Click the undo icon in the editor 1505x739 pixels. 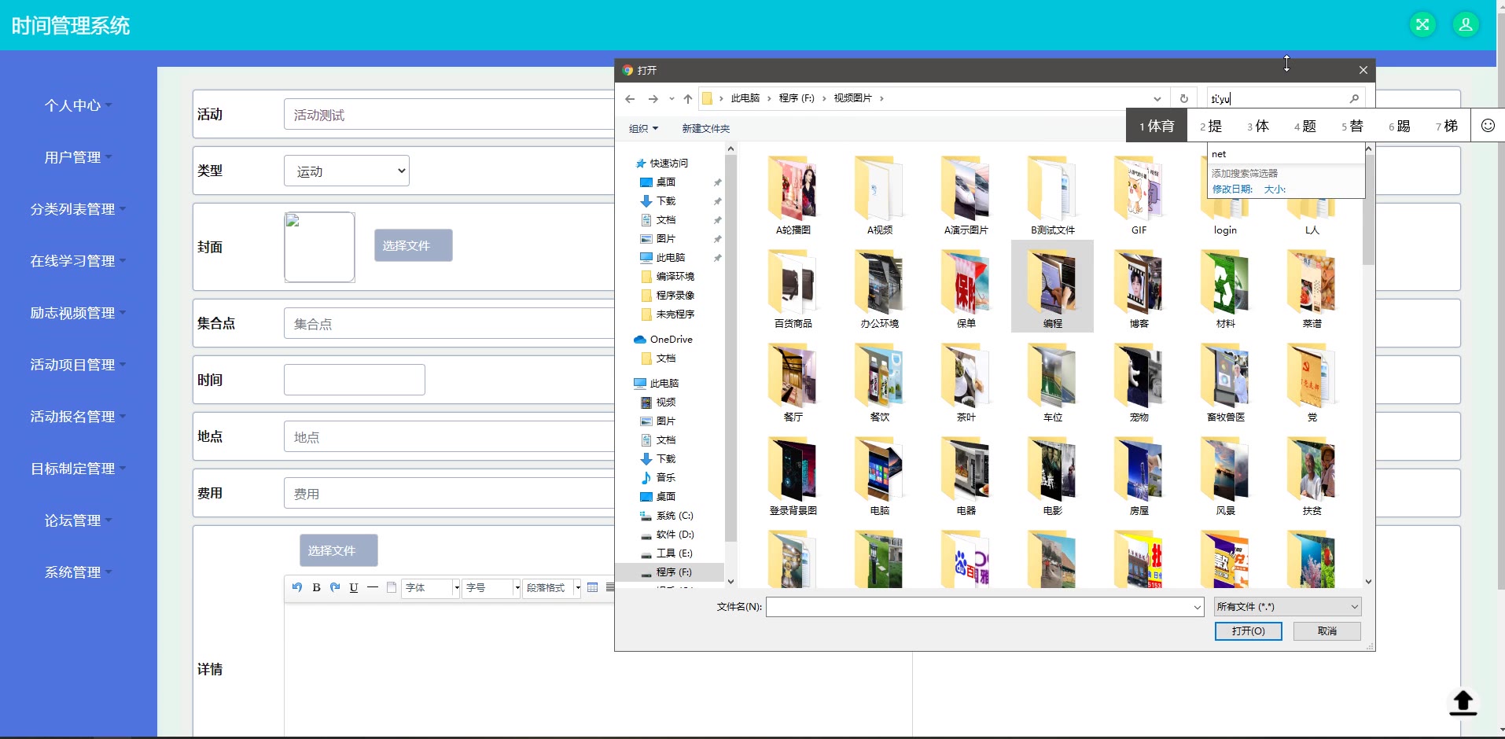pyautogui.click(x=296, y=587)
